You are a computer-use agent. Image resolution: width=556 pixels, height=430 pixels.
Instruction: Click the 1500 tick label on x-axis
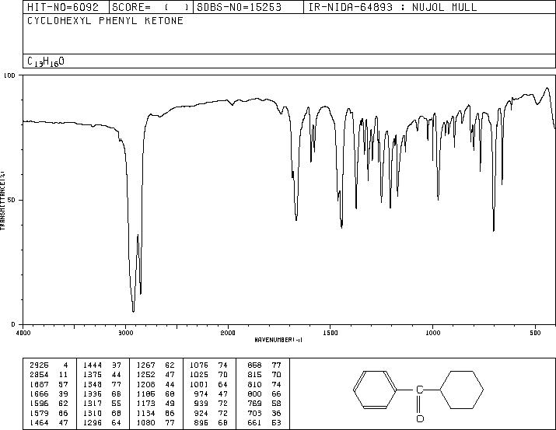pos(330,333)
